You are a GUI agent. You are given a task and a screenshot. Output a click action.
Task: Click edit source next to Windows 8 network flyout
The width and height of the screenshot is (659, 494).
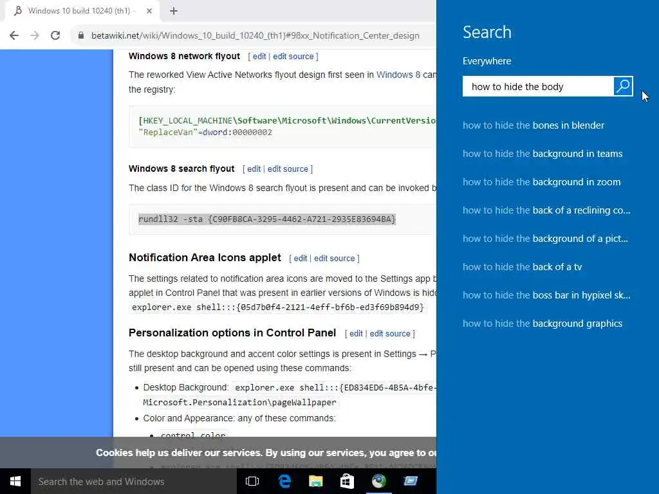coord(293,57)
